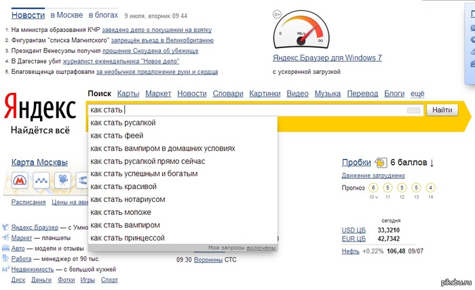The image size is (475, 290).
Task: Open the Фотки link
Action: [66, 280]
